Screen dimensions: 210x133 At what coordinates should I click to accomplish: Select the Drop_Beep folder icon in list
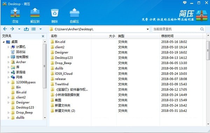[52, 63]
